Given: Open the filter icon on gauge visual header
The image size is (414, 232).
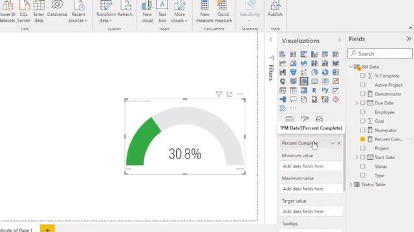Looking at the screenshot, I should point(219,94).
